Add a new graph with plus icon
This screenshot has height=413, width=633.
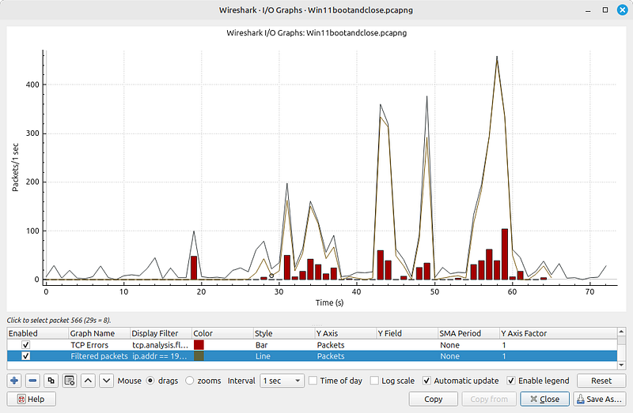tap(14, 381)
